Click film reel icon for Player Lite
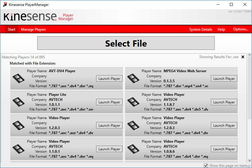This screenshot has height=168, width=252. 18,102
